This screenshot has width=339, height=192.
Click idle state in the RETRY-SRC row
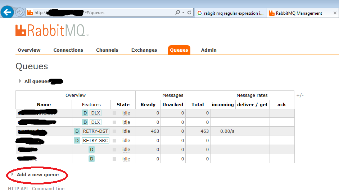pos(126,140)
